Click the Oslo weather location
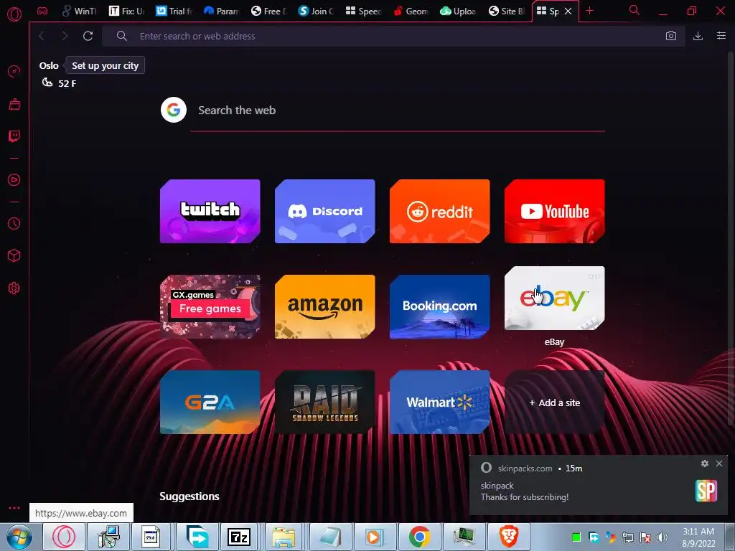 coord(49,65)
